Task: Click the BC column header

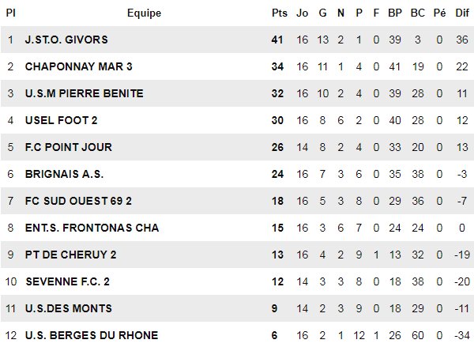Action: pos(419,13)
